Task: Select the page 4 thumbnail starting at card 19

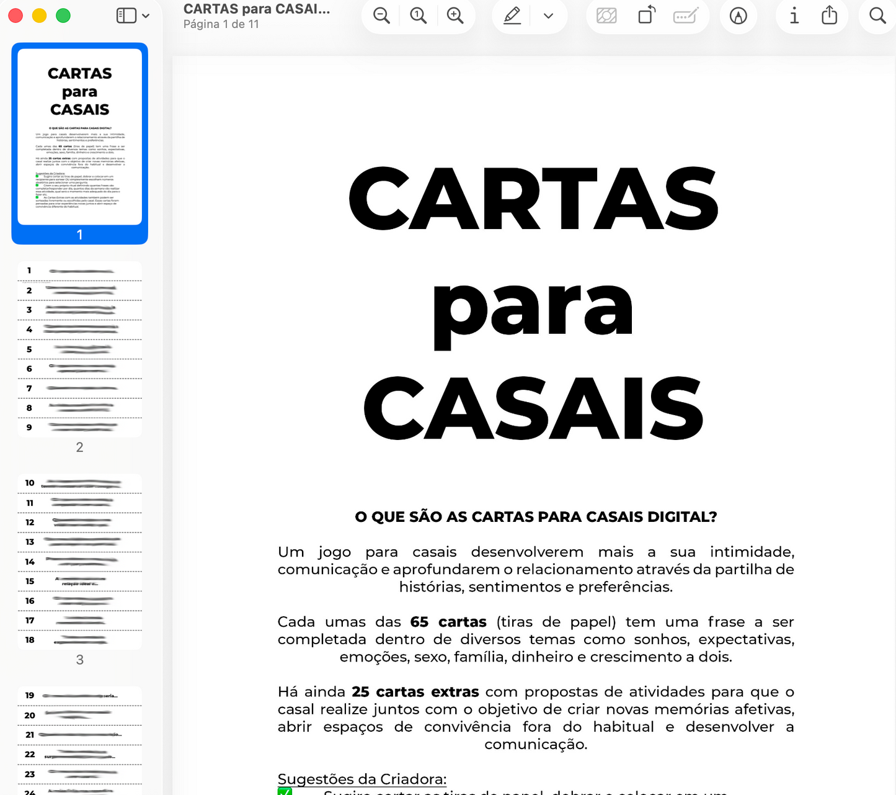Action: coord(80,740)
